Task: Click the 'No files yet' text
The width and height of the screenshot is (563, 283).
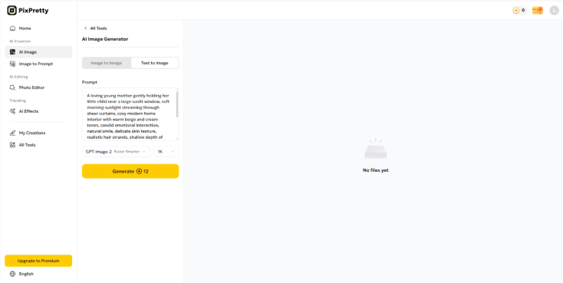Action: (376, 170)
